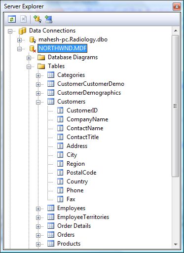Image resolution: width=184 pixels, height=253 pixels.
Task: Expand the Products table
Action: coord(38,244)
